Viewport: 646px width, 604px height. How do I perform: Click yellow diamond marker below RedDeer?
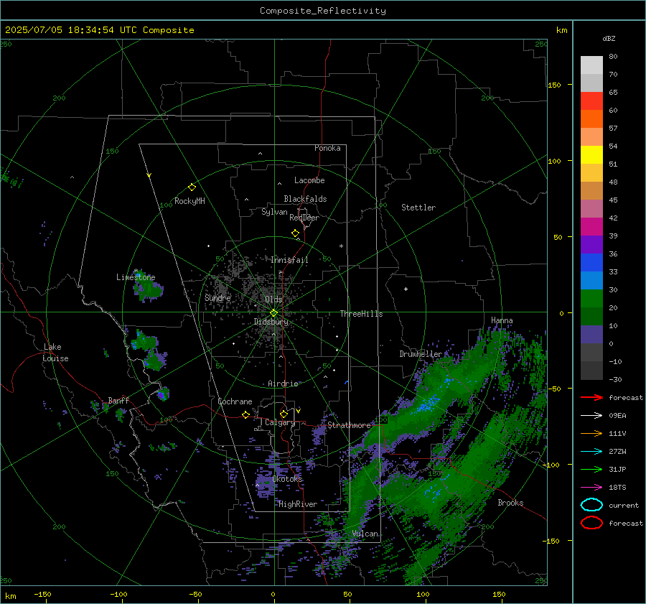tap(295, 233)
